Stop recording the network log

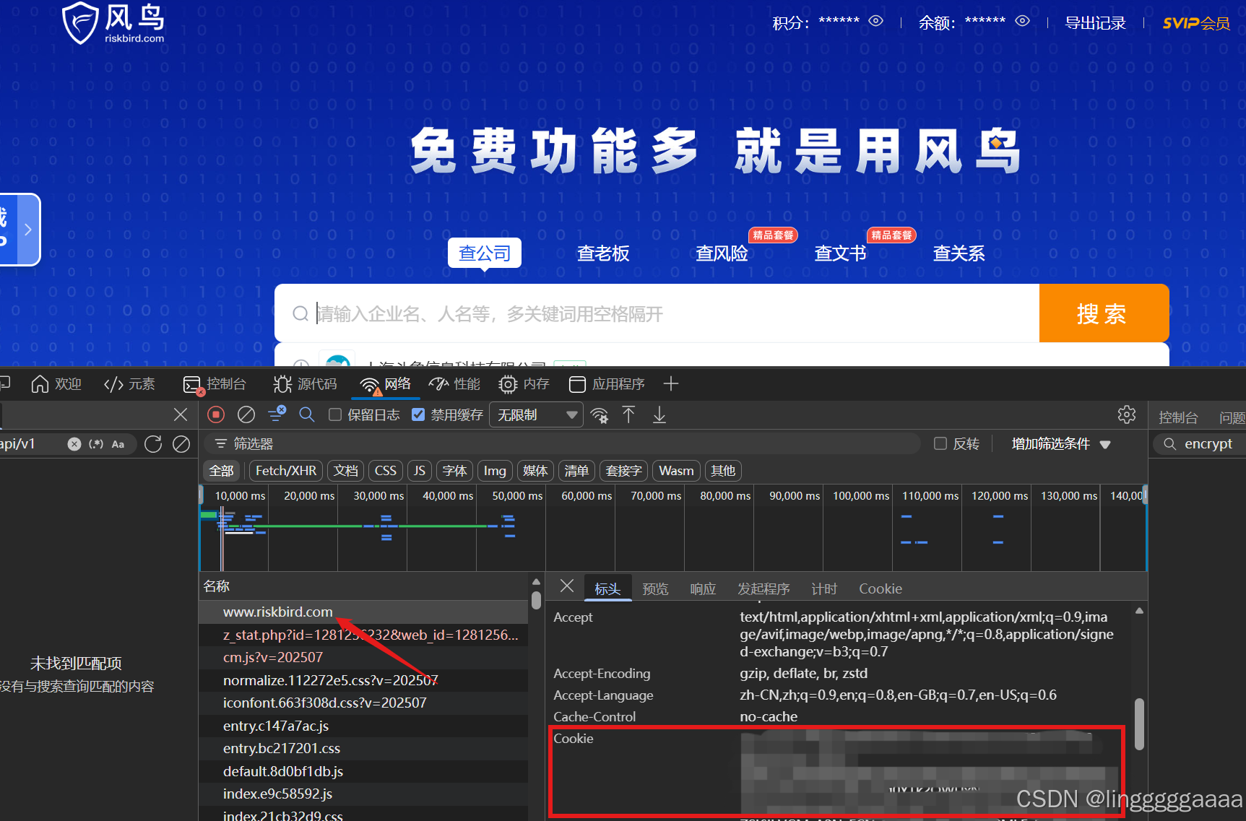click(x=215, y=414)
